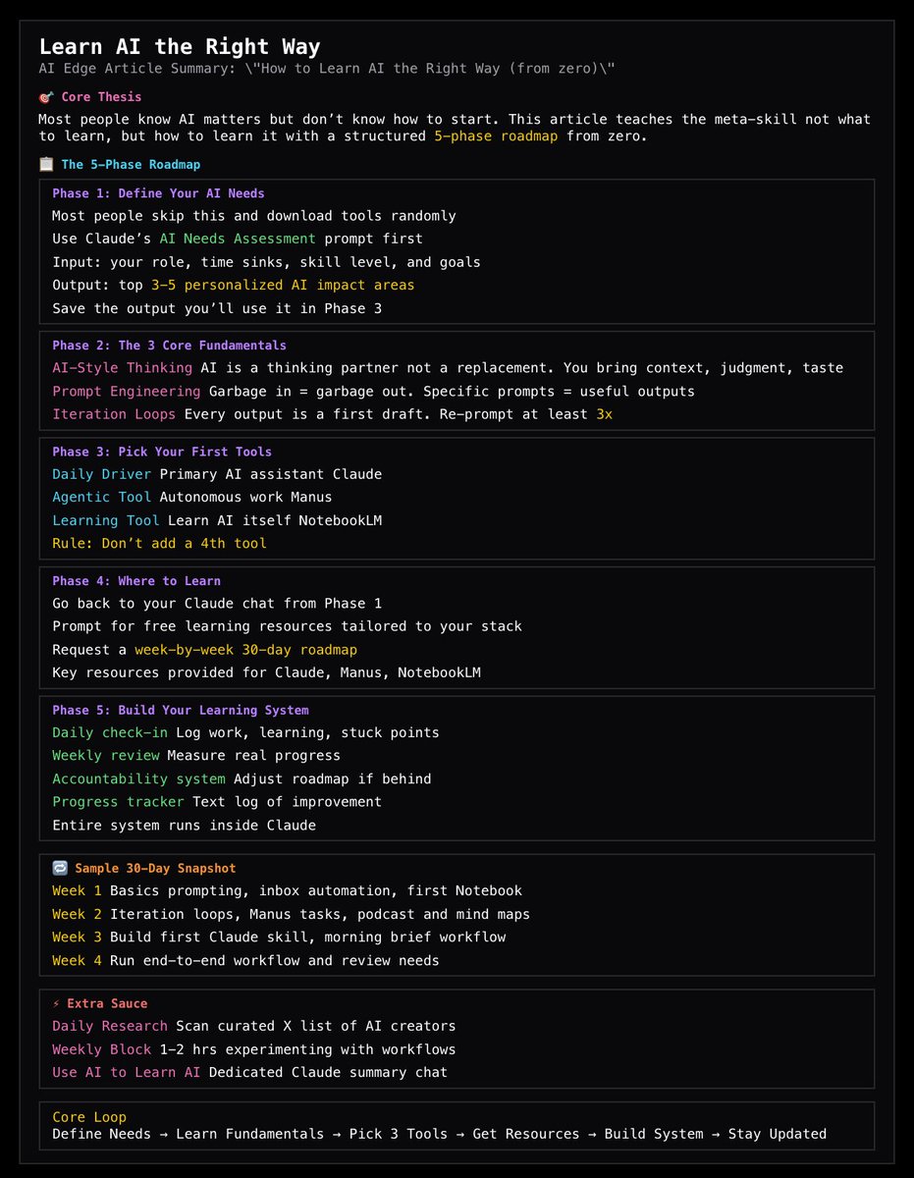Click the yellow 'Week 1' label
This screenshot has height=1178, width=914.
pyautogui.click(x=77, y=891)
